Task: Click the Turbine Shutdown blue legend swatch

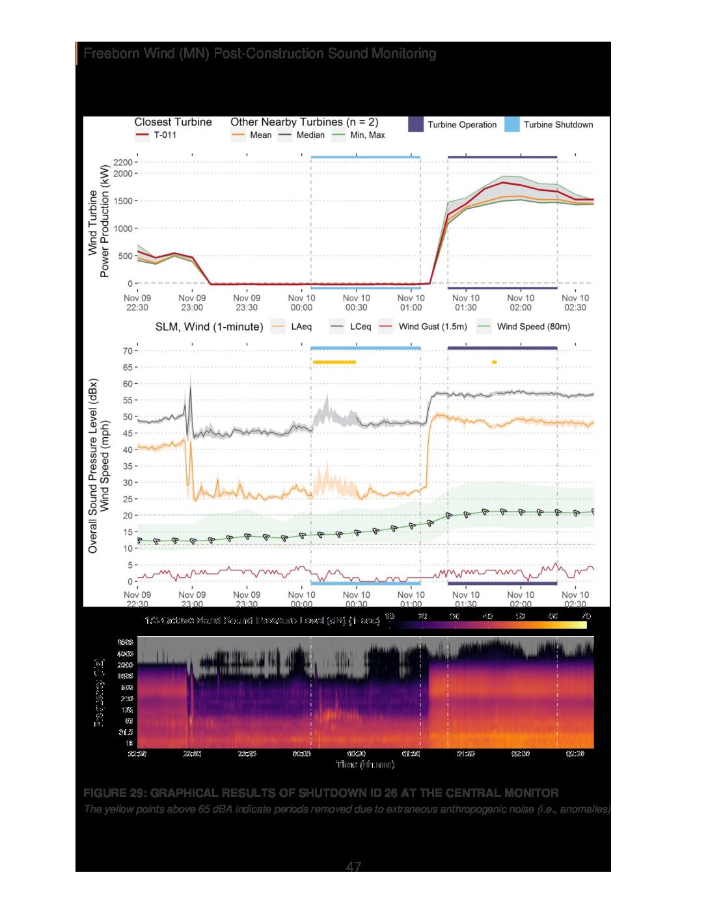Action: coord(512,124)
